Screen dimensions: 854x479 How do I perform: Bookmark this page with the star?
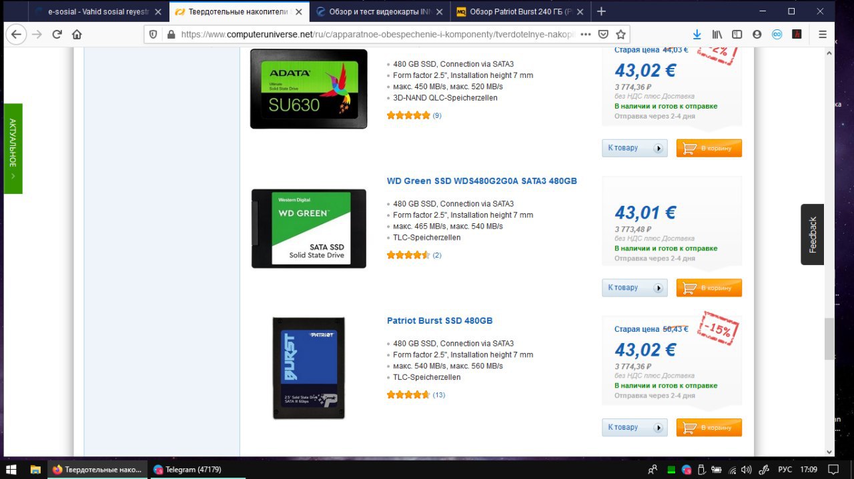coord(620,35)
